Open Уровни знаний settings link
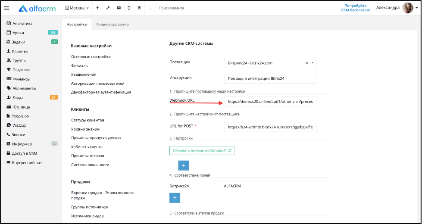 coord(85,129)
